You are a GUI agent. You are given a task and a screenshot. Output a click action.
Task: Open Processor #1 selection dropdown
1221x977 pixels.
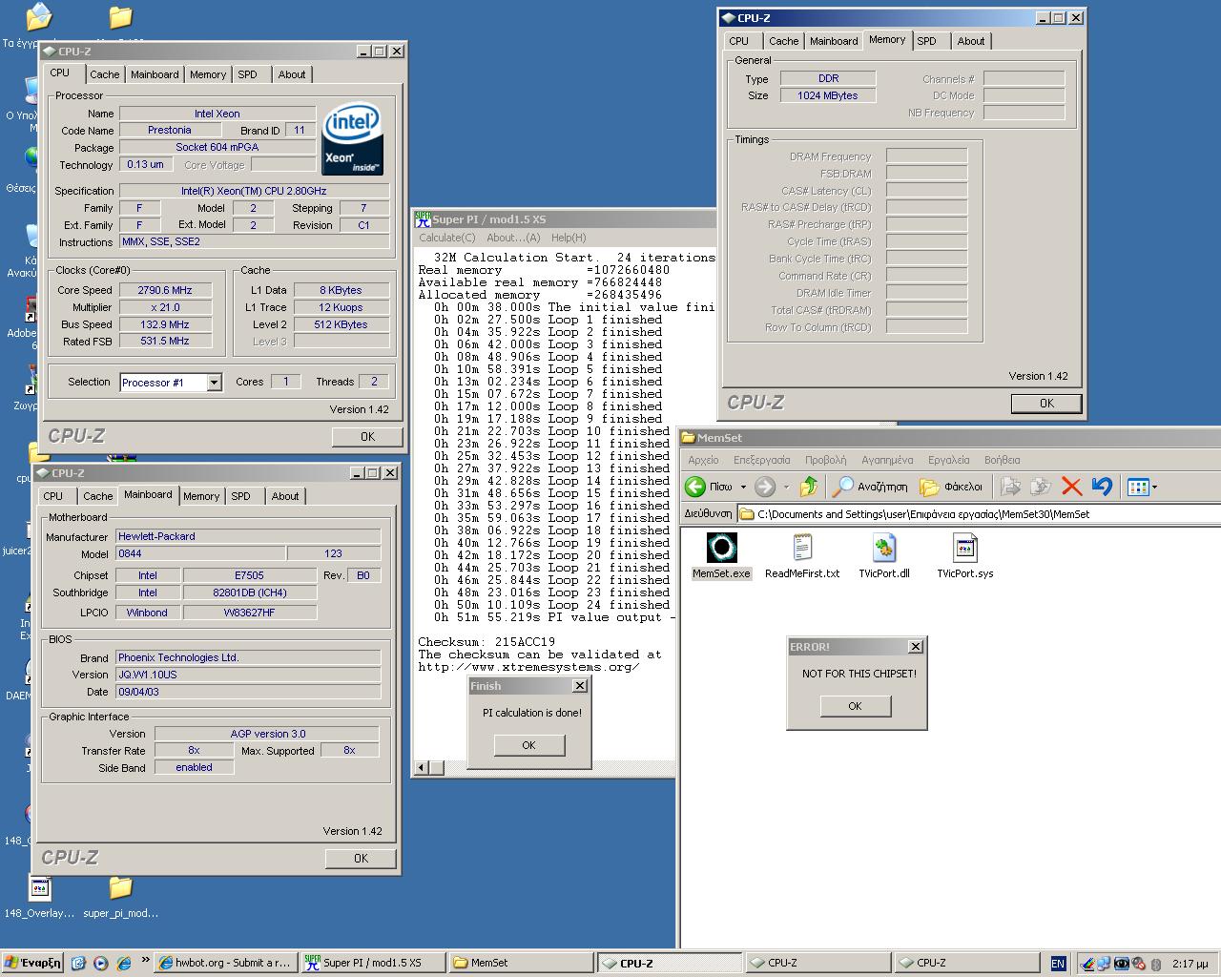(214, 383)
